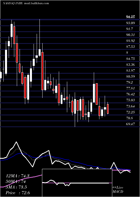This screenshot has height=197, width=140.
Task: Click the Price : 72.6 readout
Action: pyautogui.click(x=18, y=193)
